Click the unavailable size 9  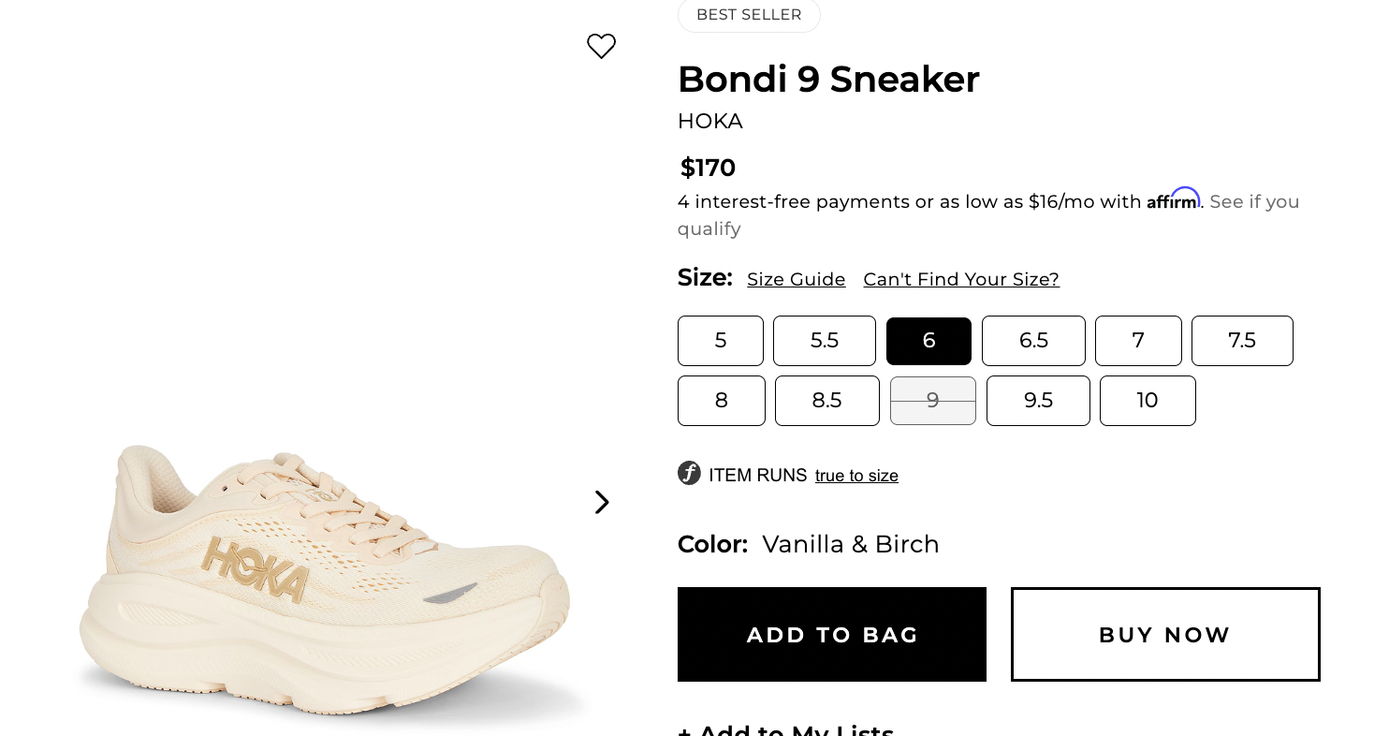tap(933, 401)
